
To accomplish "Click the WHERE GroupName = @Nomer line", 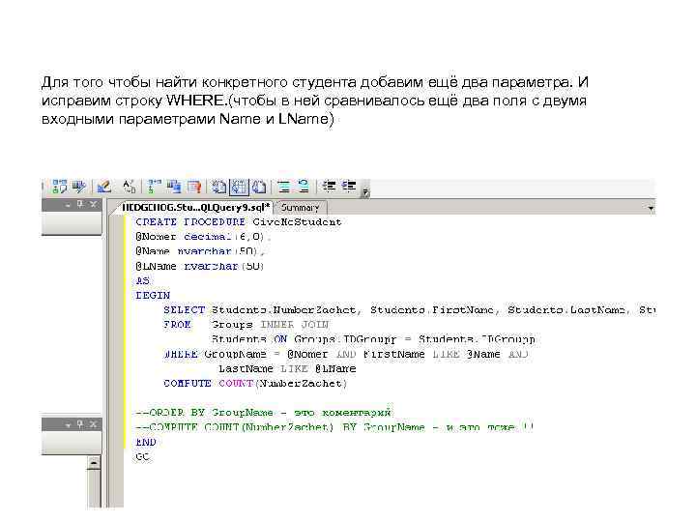I will click(346, 354).
